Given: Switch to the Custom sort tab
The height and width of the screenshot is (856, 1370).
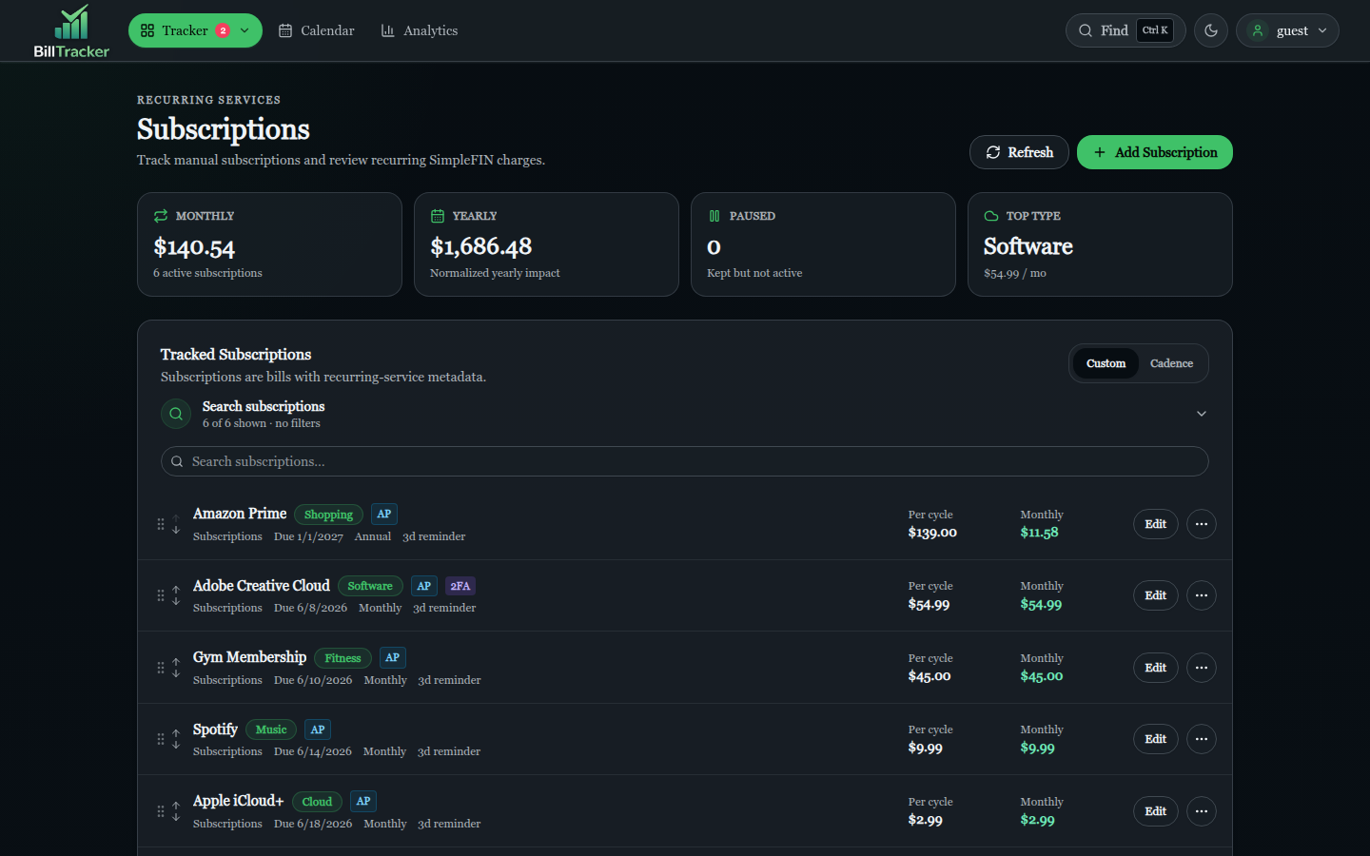Looking at the screenshot, I should point(1106,363).
